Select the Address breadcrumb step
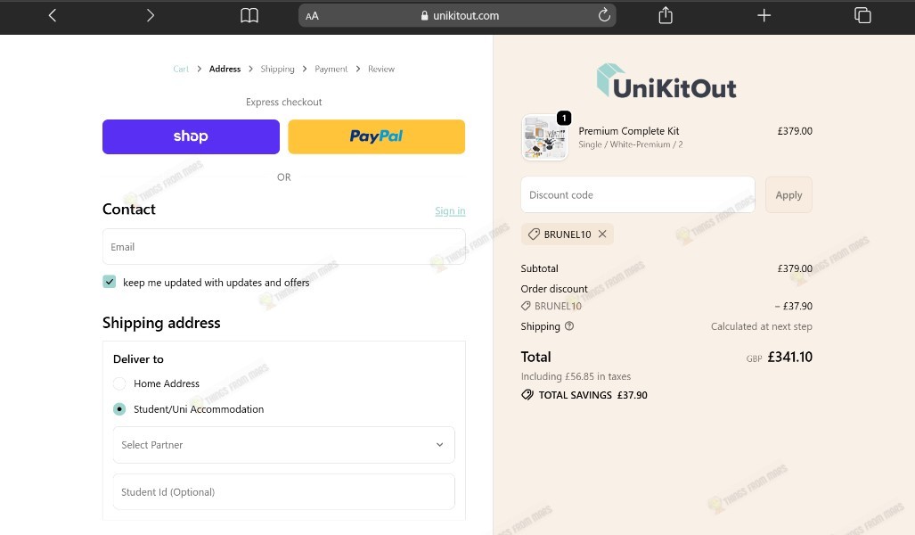 225,69
